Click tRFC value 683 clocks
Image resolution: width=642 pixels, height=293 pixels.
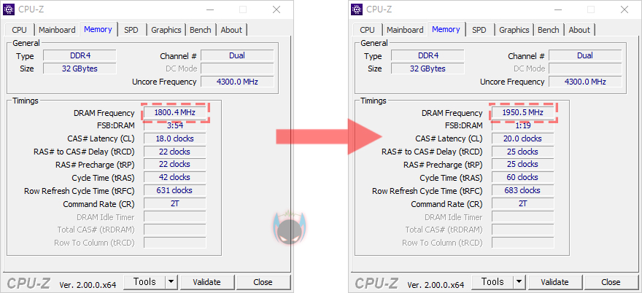coord(523,190)
